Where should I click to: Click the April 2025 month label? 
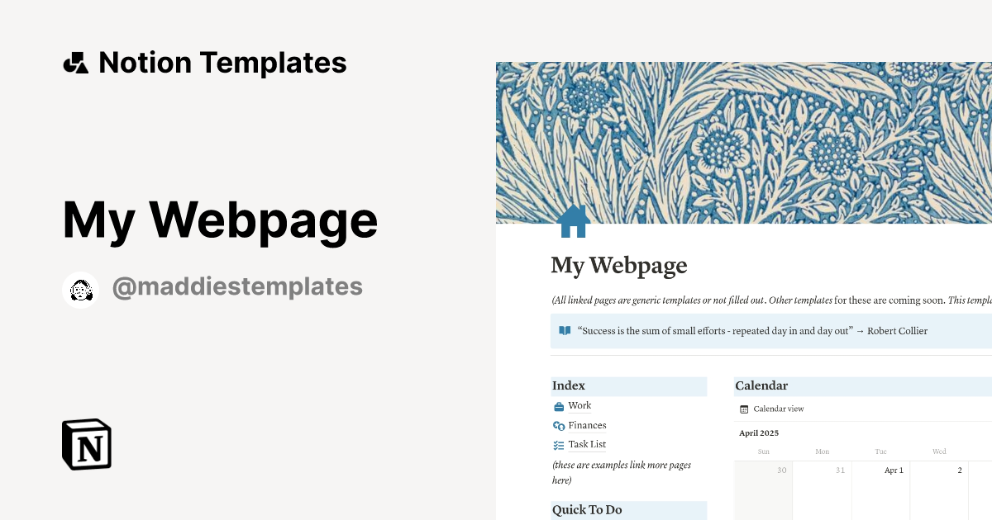pyautogui.click(x=758, y=433)
